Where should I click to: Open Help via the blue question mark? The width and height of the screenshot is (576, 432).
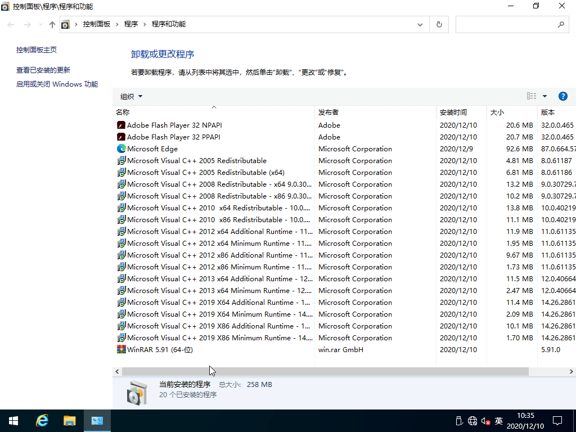[563, 96]
